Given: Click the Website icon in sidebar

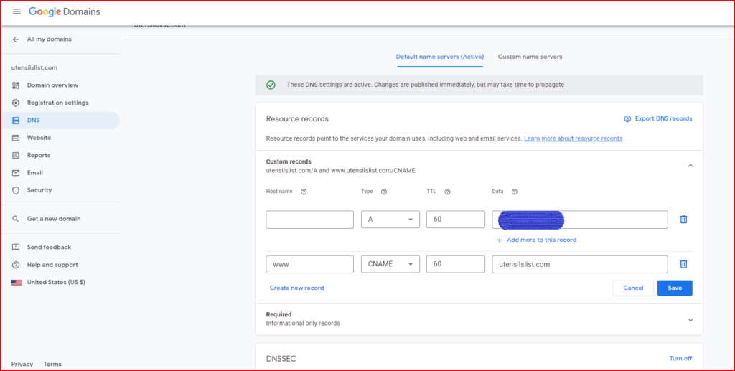Looking at the screenshot, I should tap(16, 138).
